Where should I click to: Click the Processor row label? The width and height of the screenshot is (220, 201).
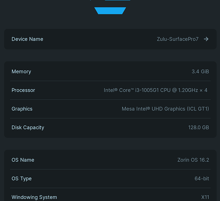point(23,90)
